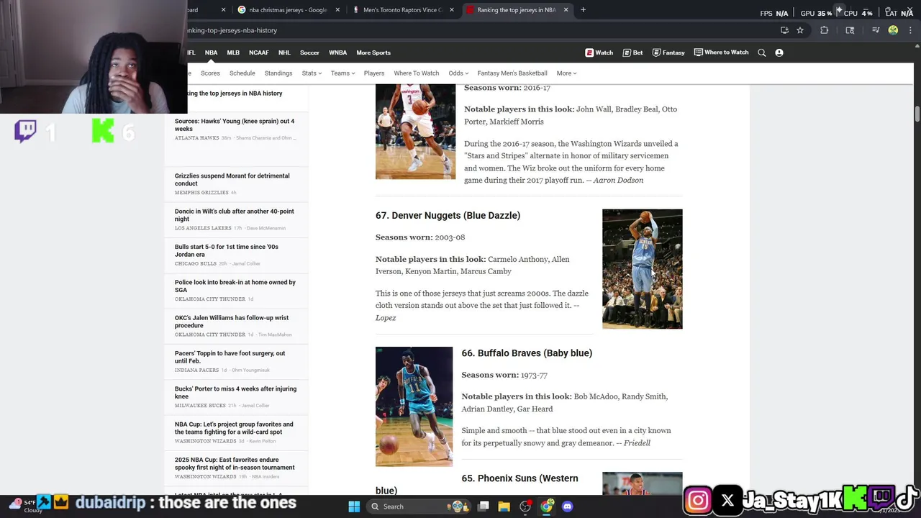Open Fantasy Men's Basketball link
Screen dimensions: 921x518
[512, 73]
